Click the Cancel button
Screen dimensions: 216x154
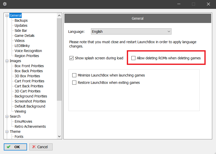point(41,147)
